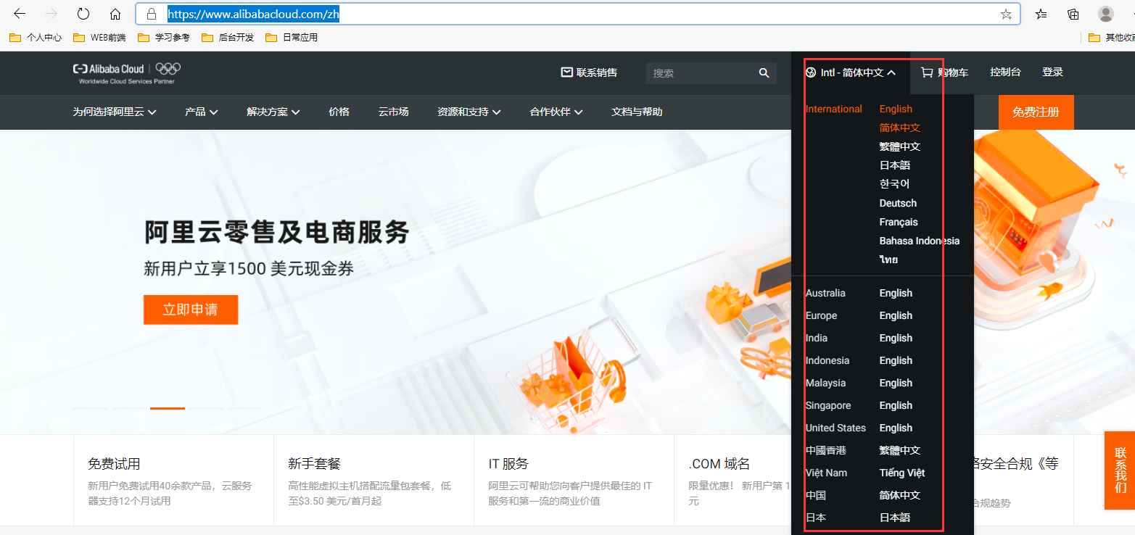Select Deutsch language option
Image resolution: width=1135 pixels, height=535 pixels.
coord(898,203)
